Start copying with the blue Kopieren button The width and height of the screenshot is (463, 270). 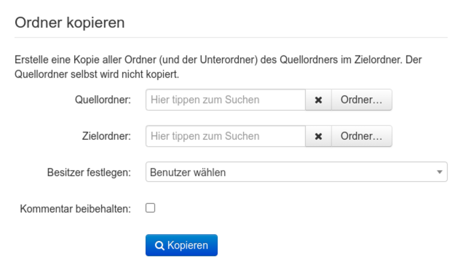click(181, 245)
